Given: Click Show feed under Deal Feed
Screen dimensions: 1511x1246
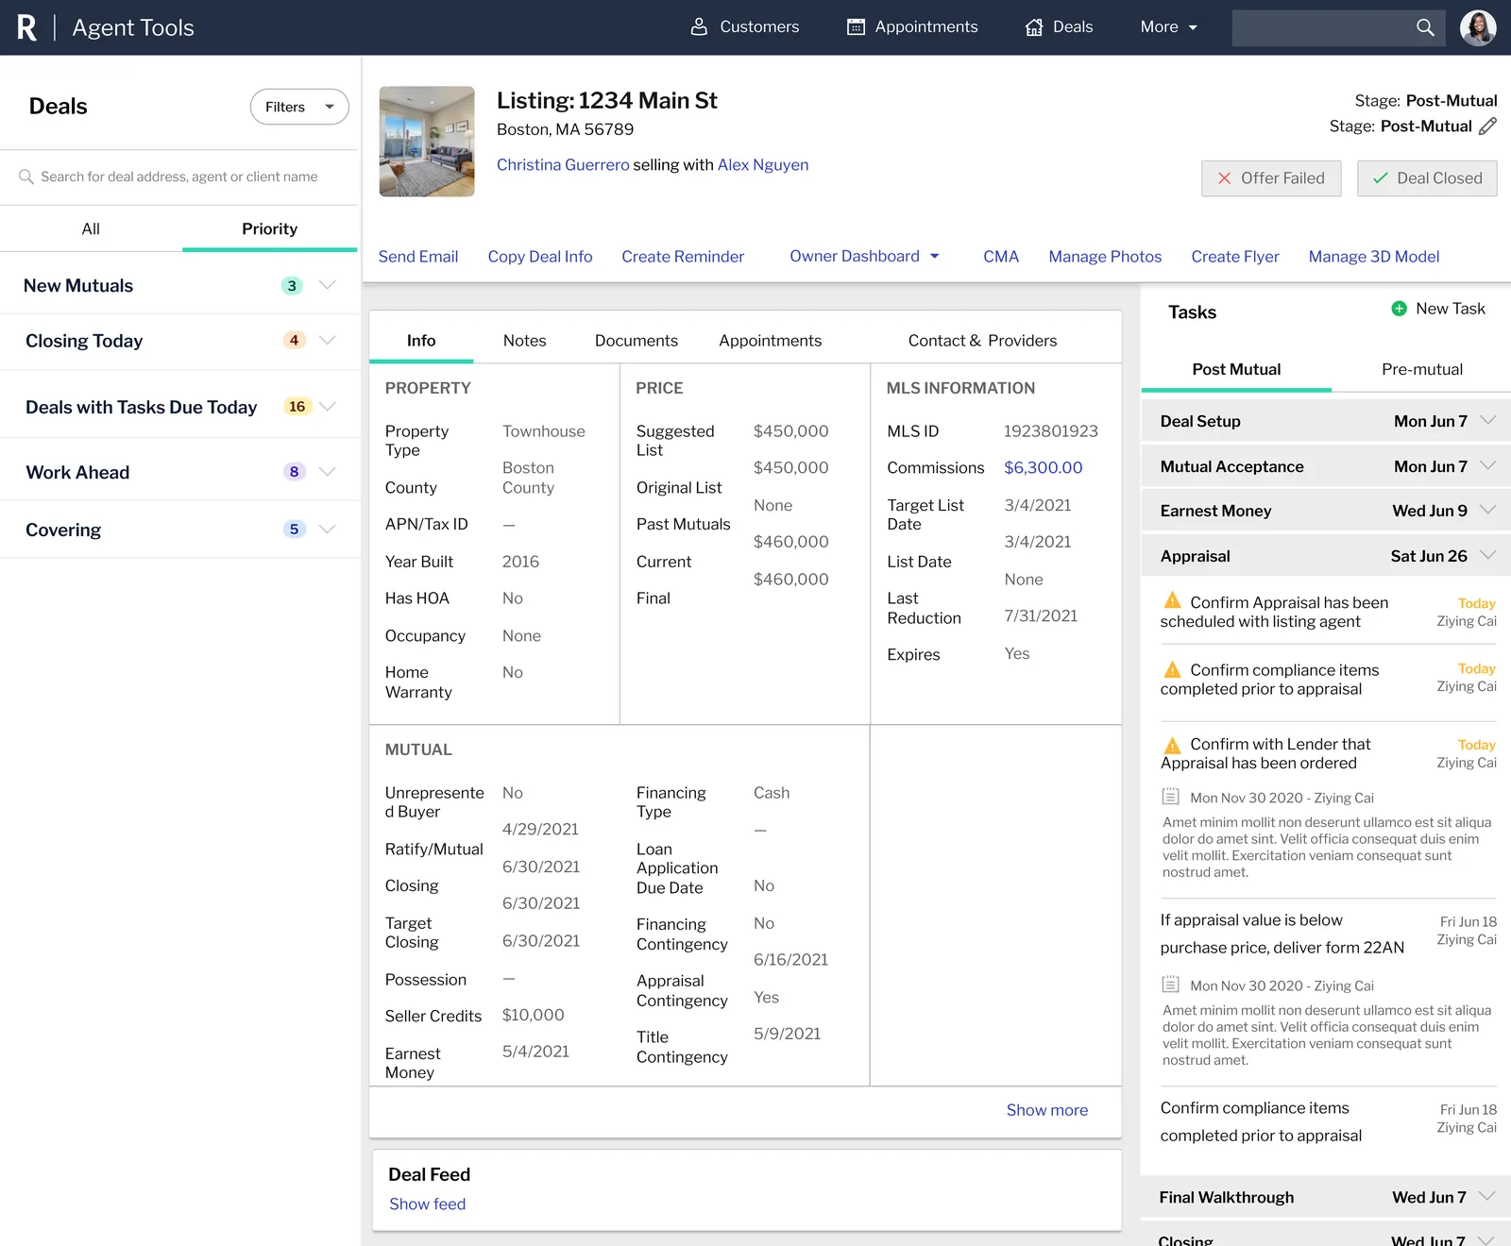Looking at the screenshot, I should (x=428, y=1204).
